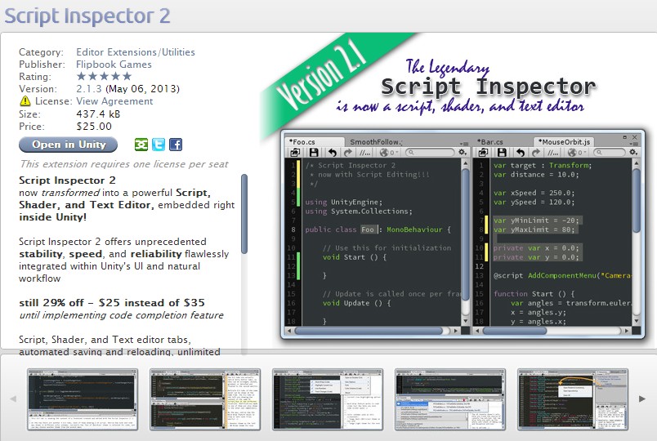The height and width of the screenshot is (441, 657).
Task: Click the Undo arrow in Foo.cs pane toolbar
Action: pyautogui.click(x=333, y=153)
